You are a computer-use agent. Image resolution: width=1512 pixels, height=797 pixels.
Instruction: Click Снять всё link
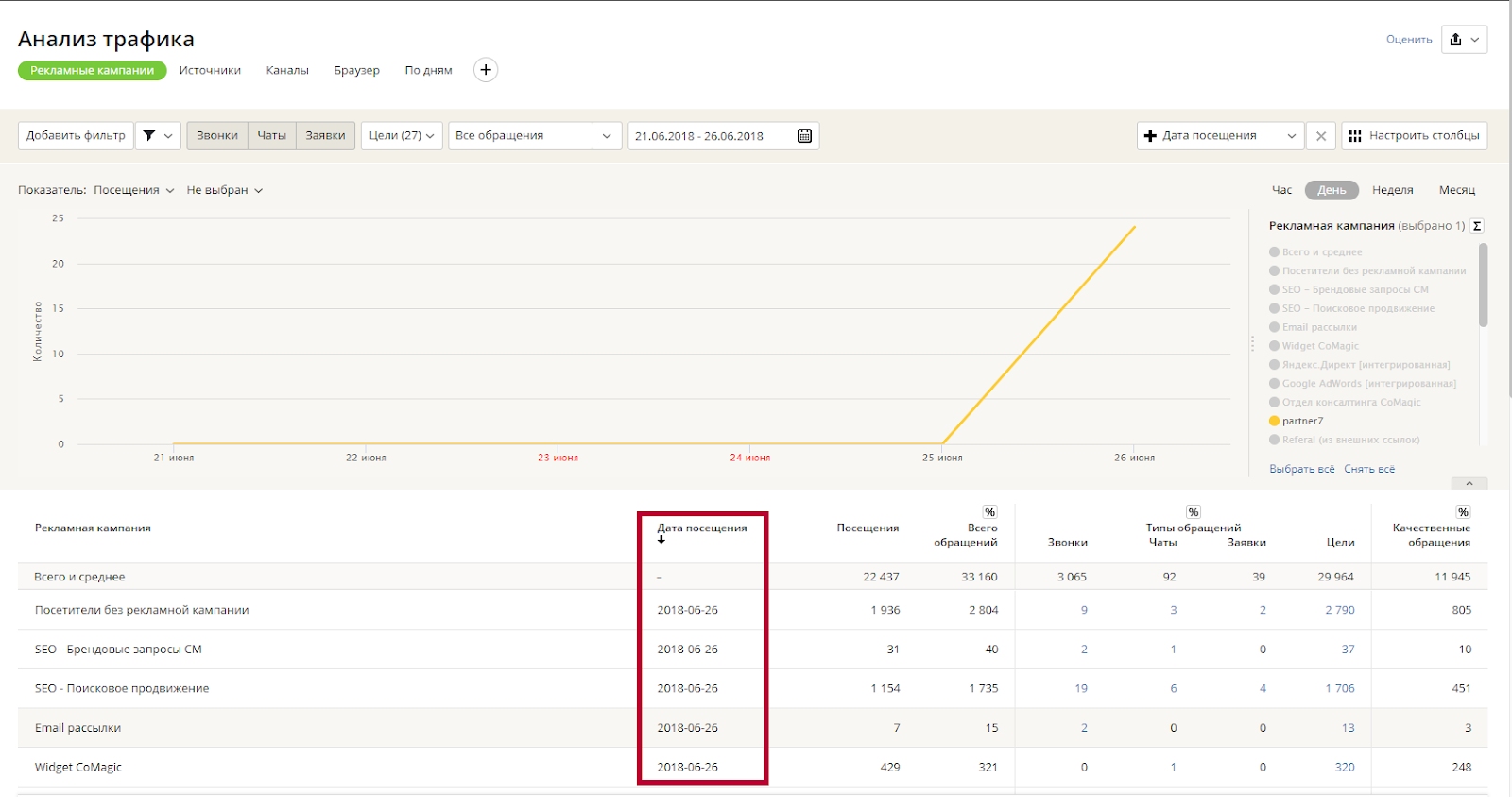click(1369, 469)
